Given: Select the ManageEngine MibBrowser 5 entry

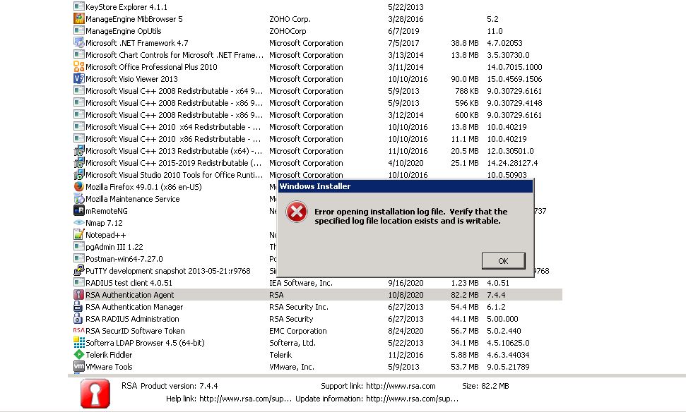Looking at the screenshot, I should click(134, 19).
